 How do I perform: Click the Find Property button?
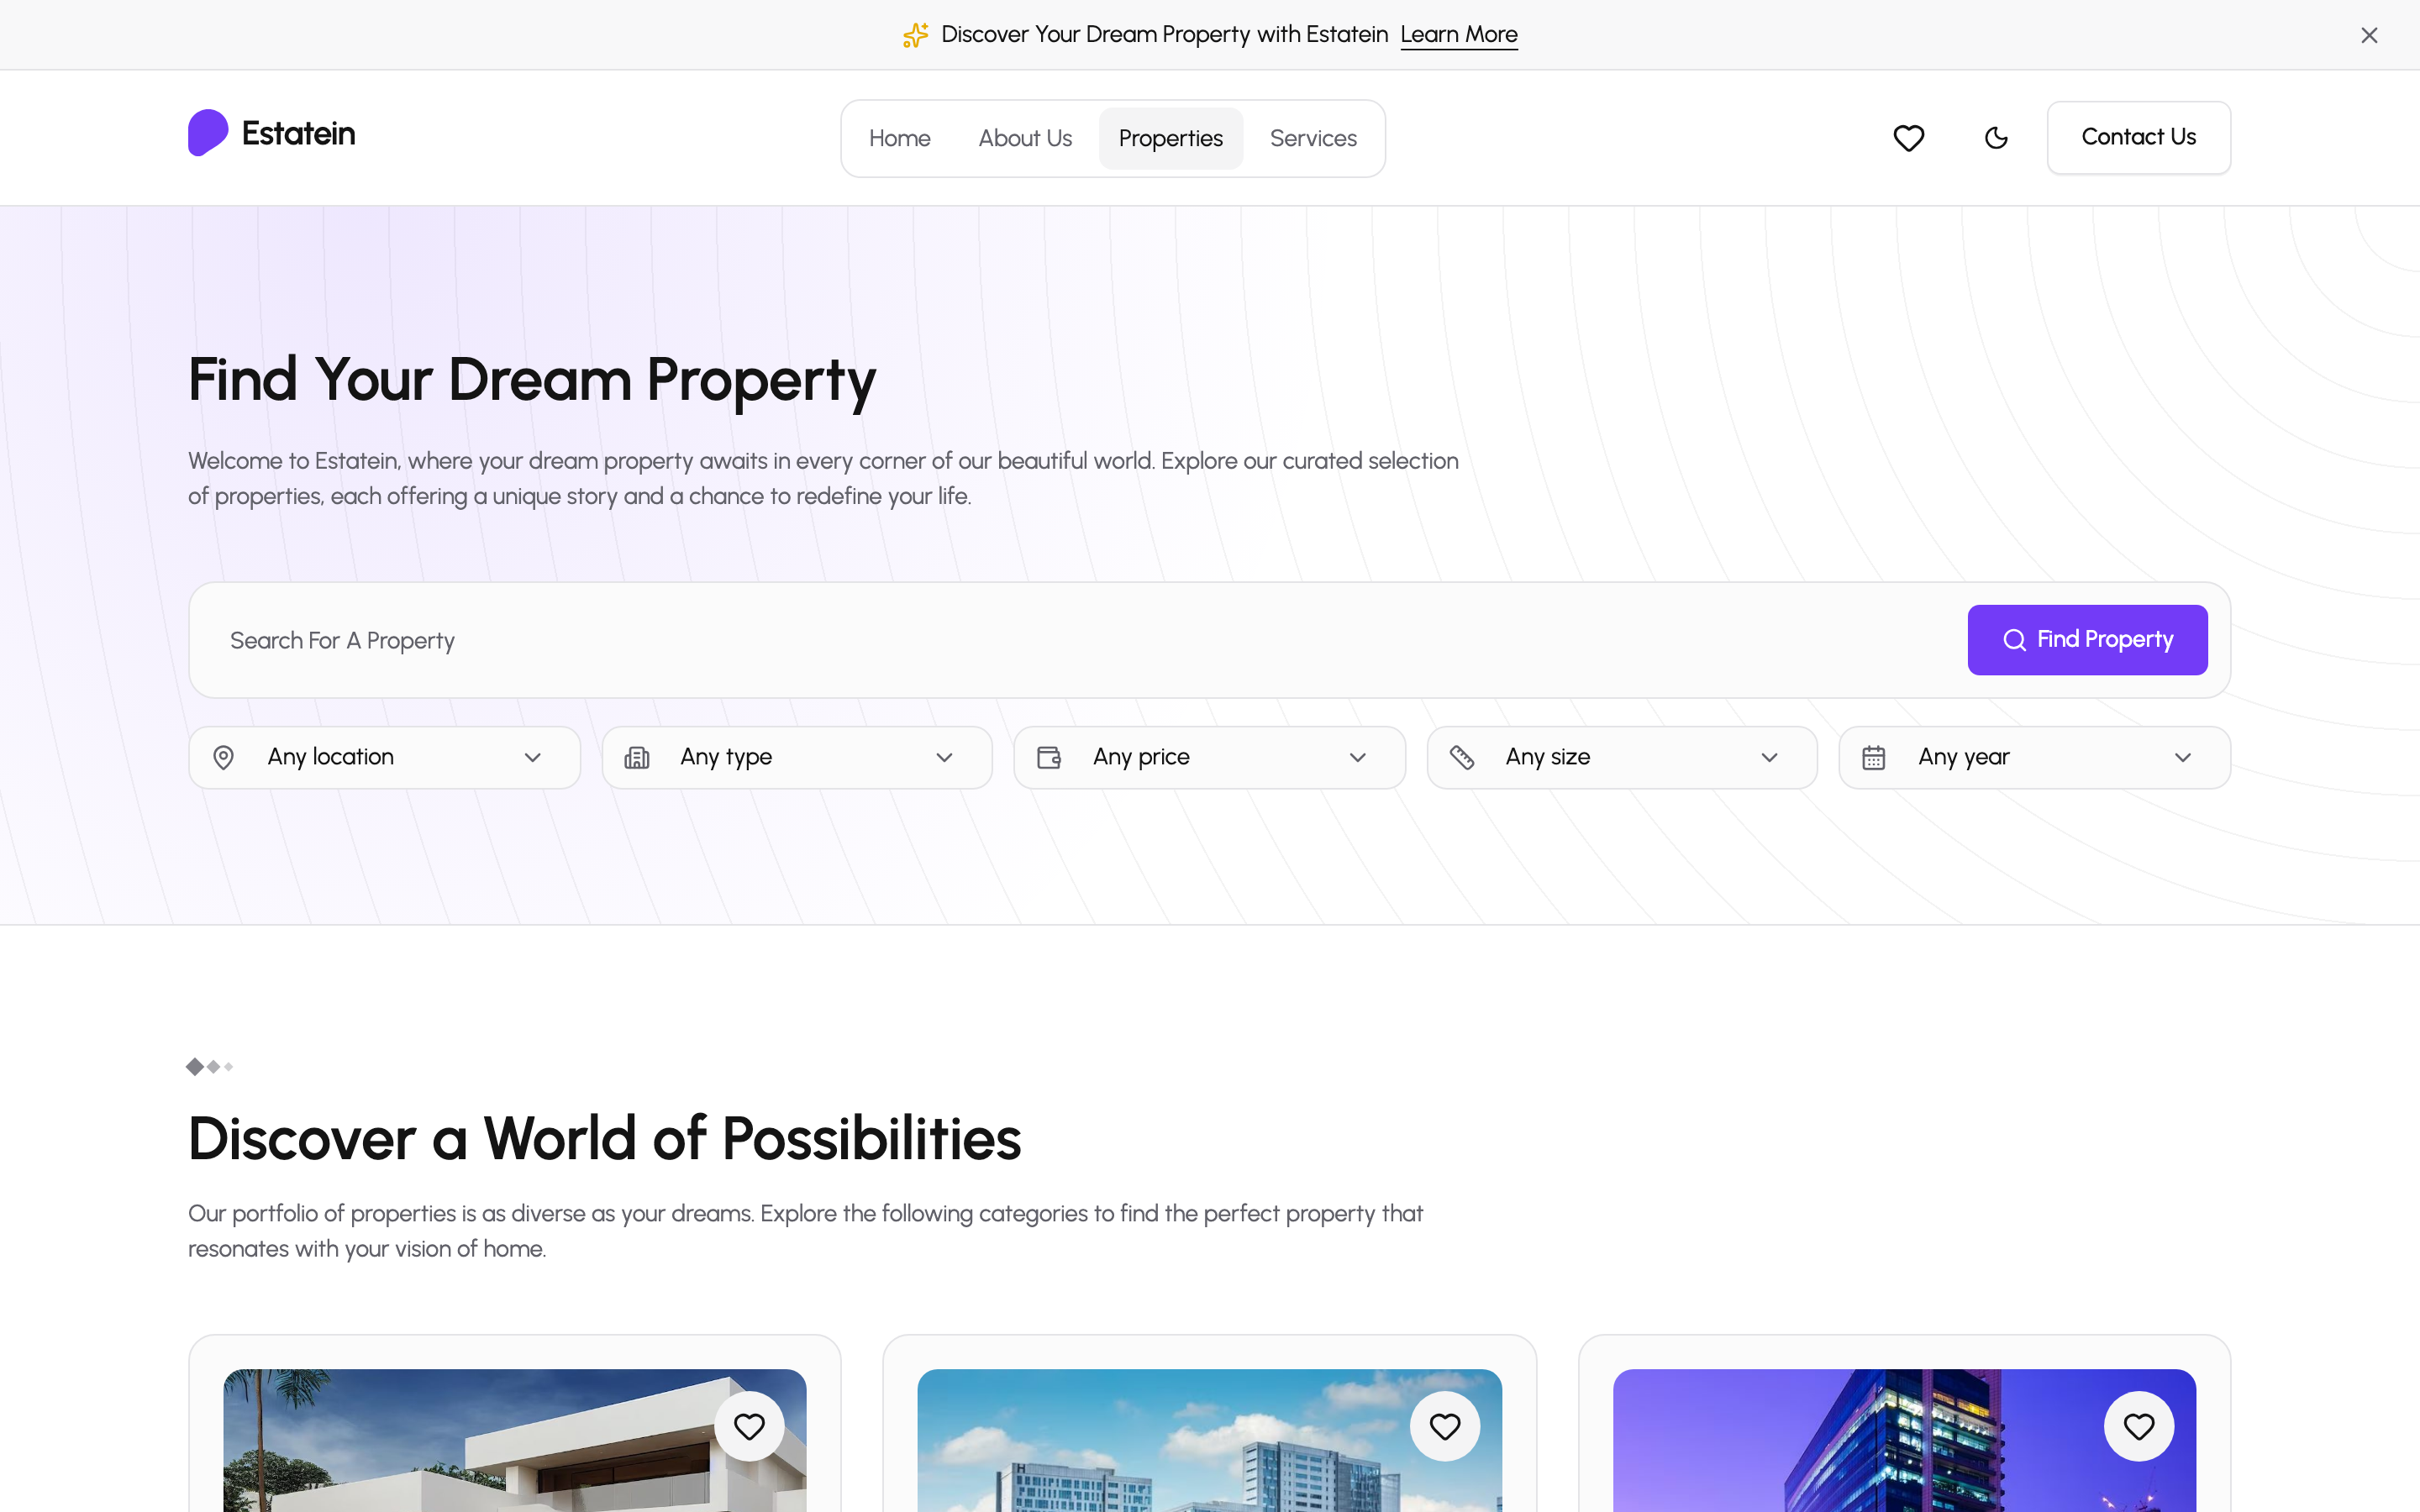(x=2087, y=640)
